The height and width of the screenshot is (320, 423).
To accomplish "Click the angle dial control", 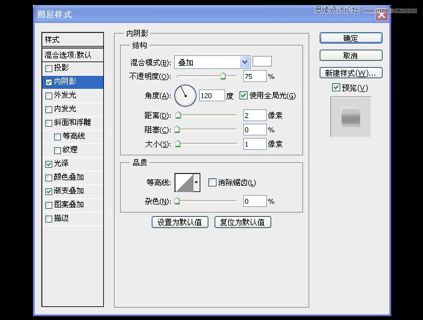I will [x=185, y=96].
